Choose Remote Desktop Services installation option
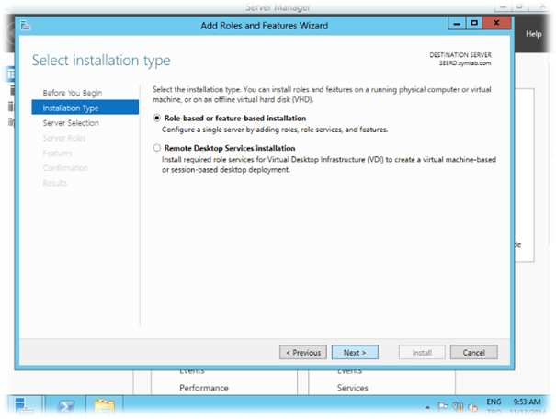This screenshot has height=419, width=556. [157, 148]
